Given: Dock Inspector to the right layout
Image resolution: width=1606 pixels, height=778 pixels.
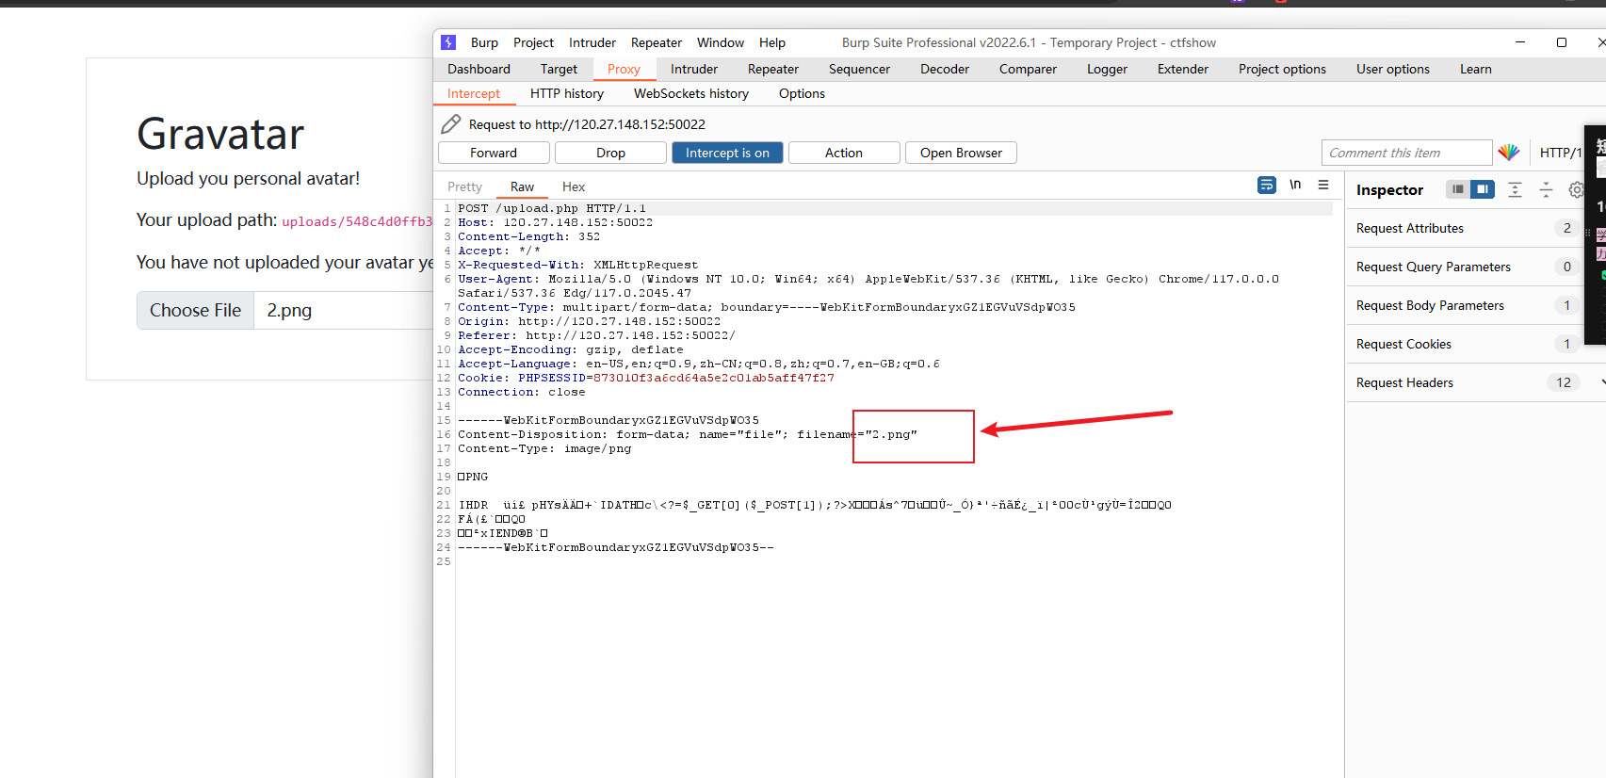Looking at the screenshot, I should pyautogui.click(x=1483, y=189).
